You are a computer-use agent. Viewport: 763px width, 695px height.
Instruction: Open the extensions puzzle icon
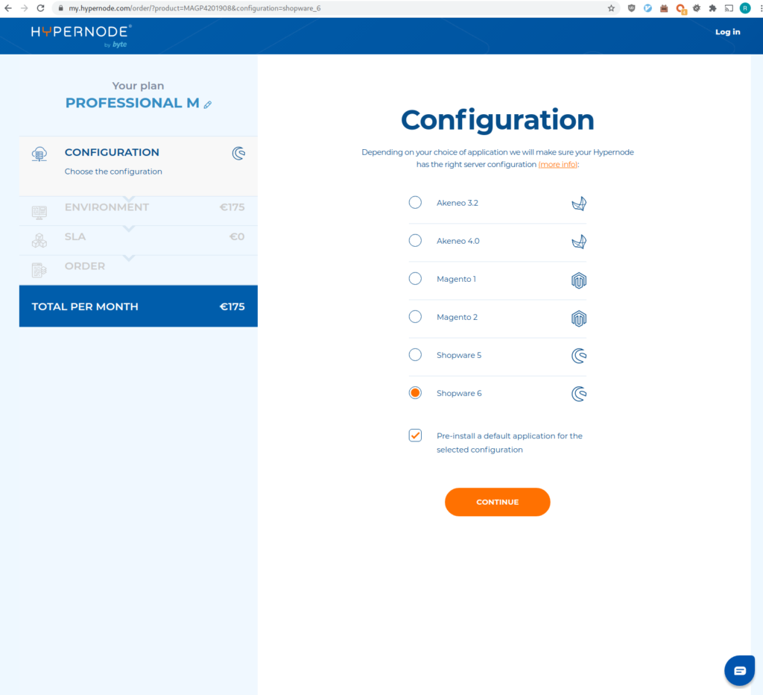[712, 8]
